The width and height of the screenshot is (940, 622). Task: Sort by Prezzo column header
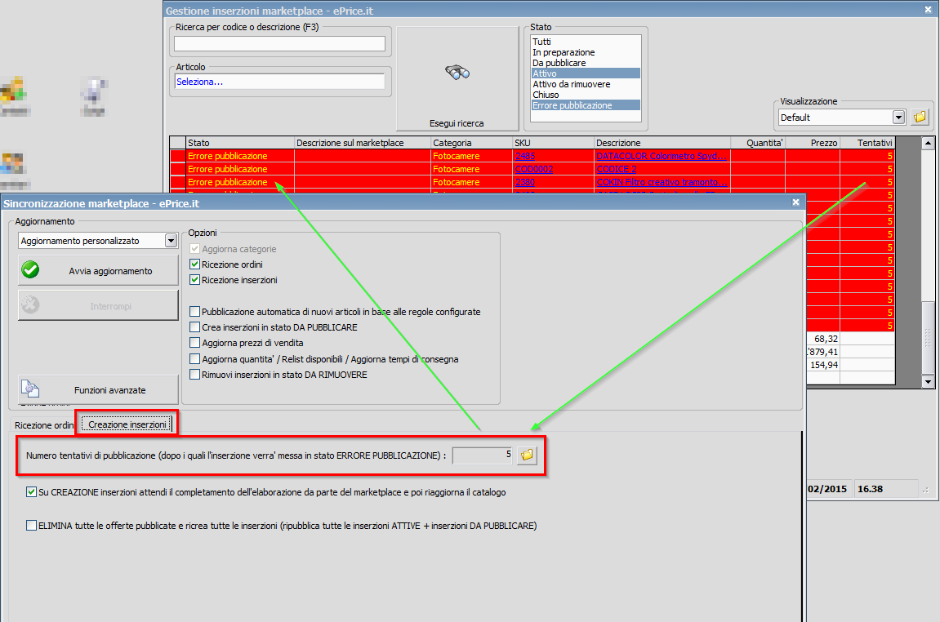pos(813,143)
